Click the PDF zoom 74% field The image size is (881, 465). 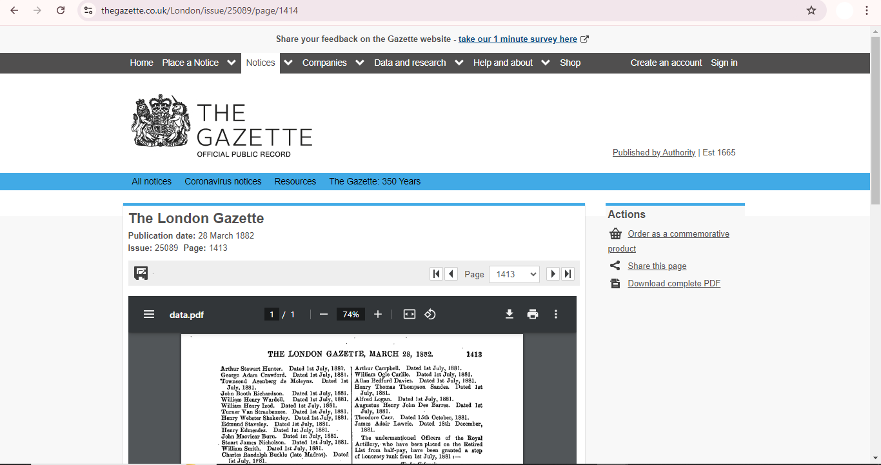pyautogui.click(x=351, y=314)
